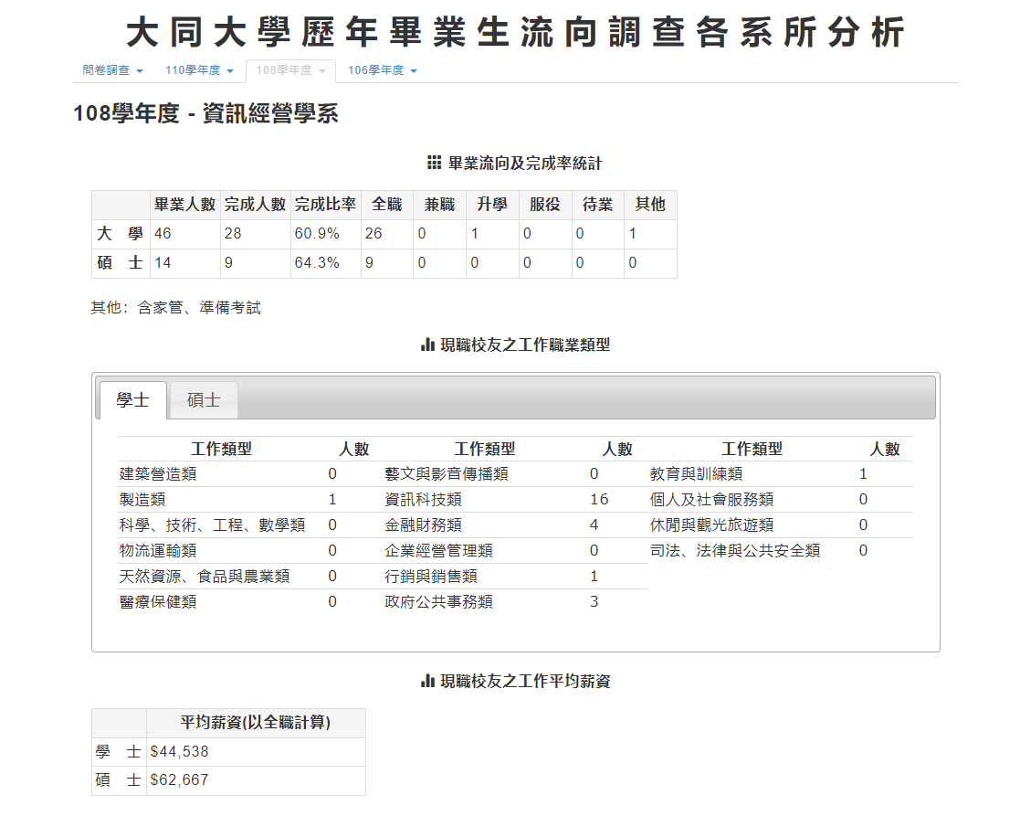Click the 金融財務類 row
The width and height of the screenshot is (1031, 816).
click(x=515, y=525)
